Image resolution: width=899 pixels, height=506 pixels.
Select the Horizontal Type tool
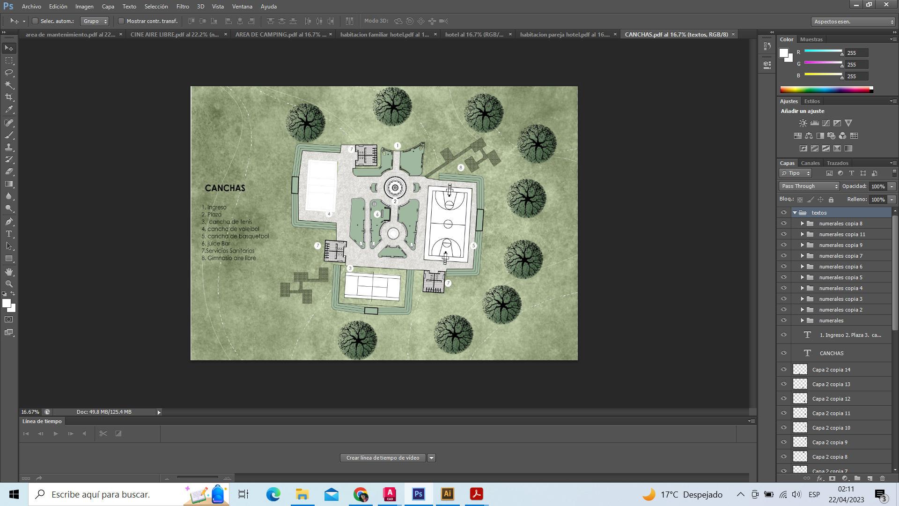click(9, 234)
